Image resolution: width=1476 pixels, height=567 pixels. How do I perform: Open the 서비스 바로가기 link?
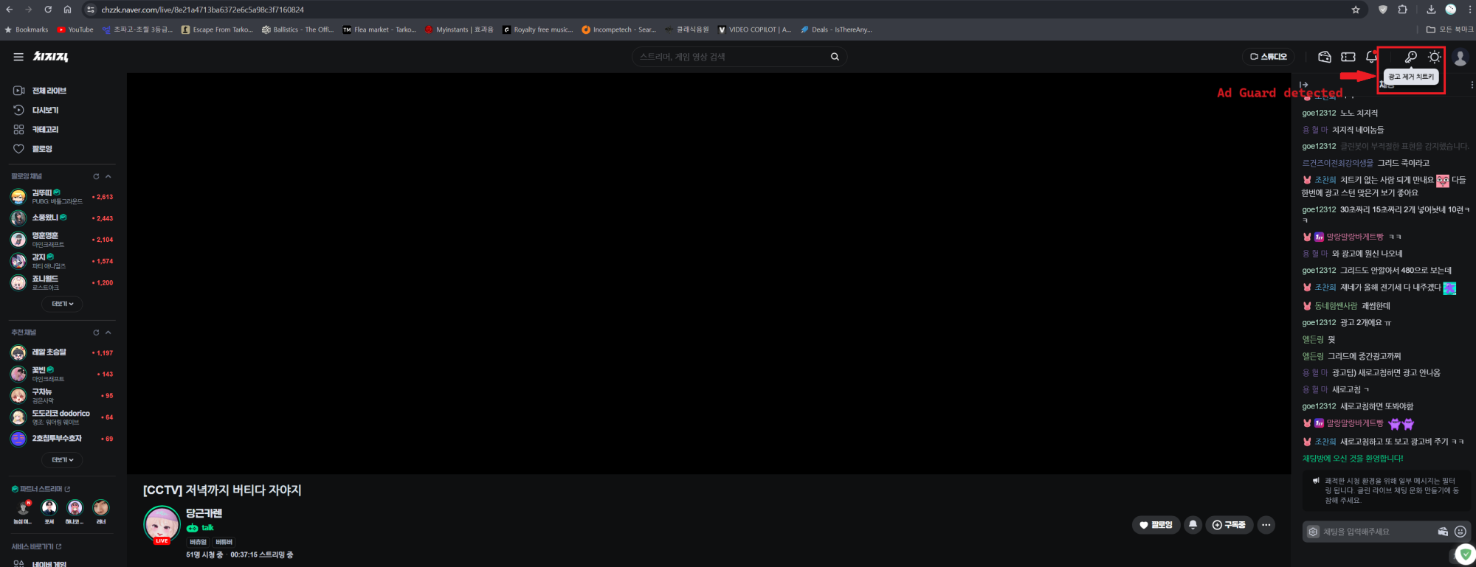(37, 546)
